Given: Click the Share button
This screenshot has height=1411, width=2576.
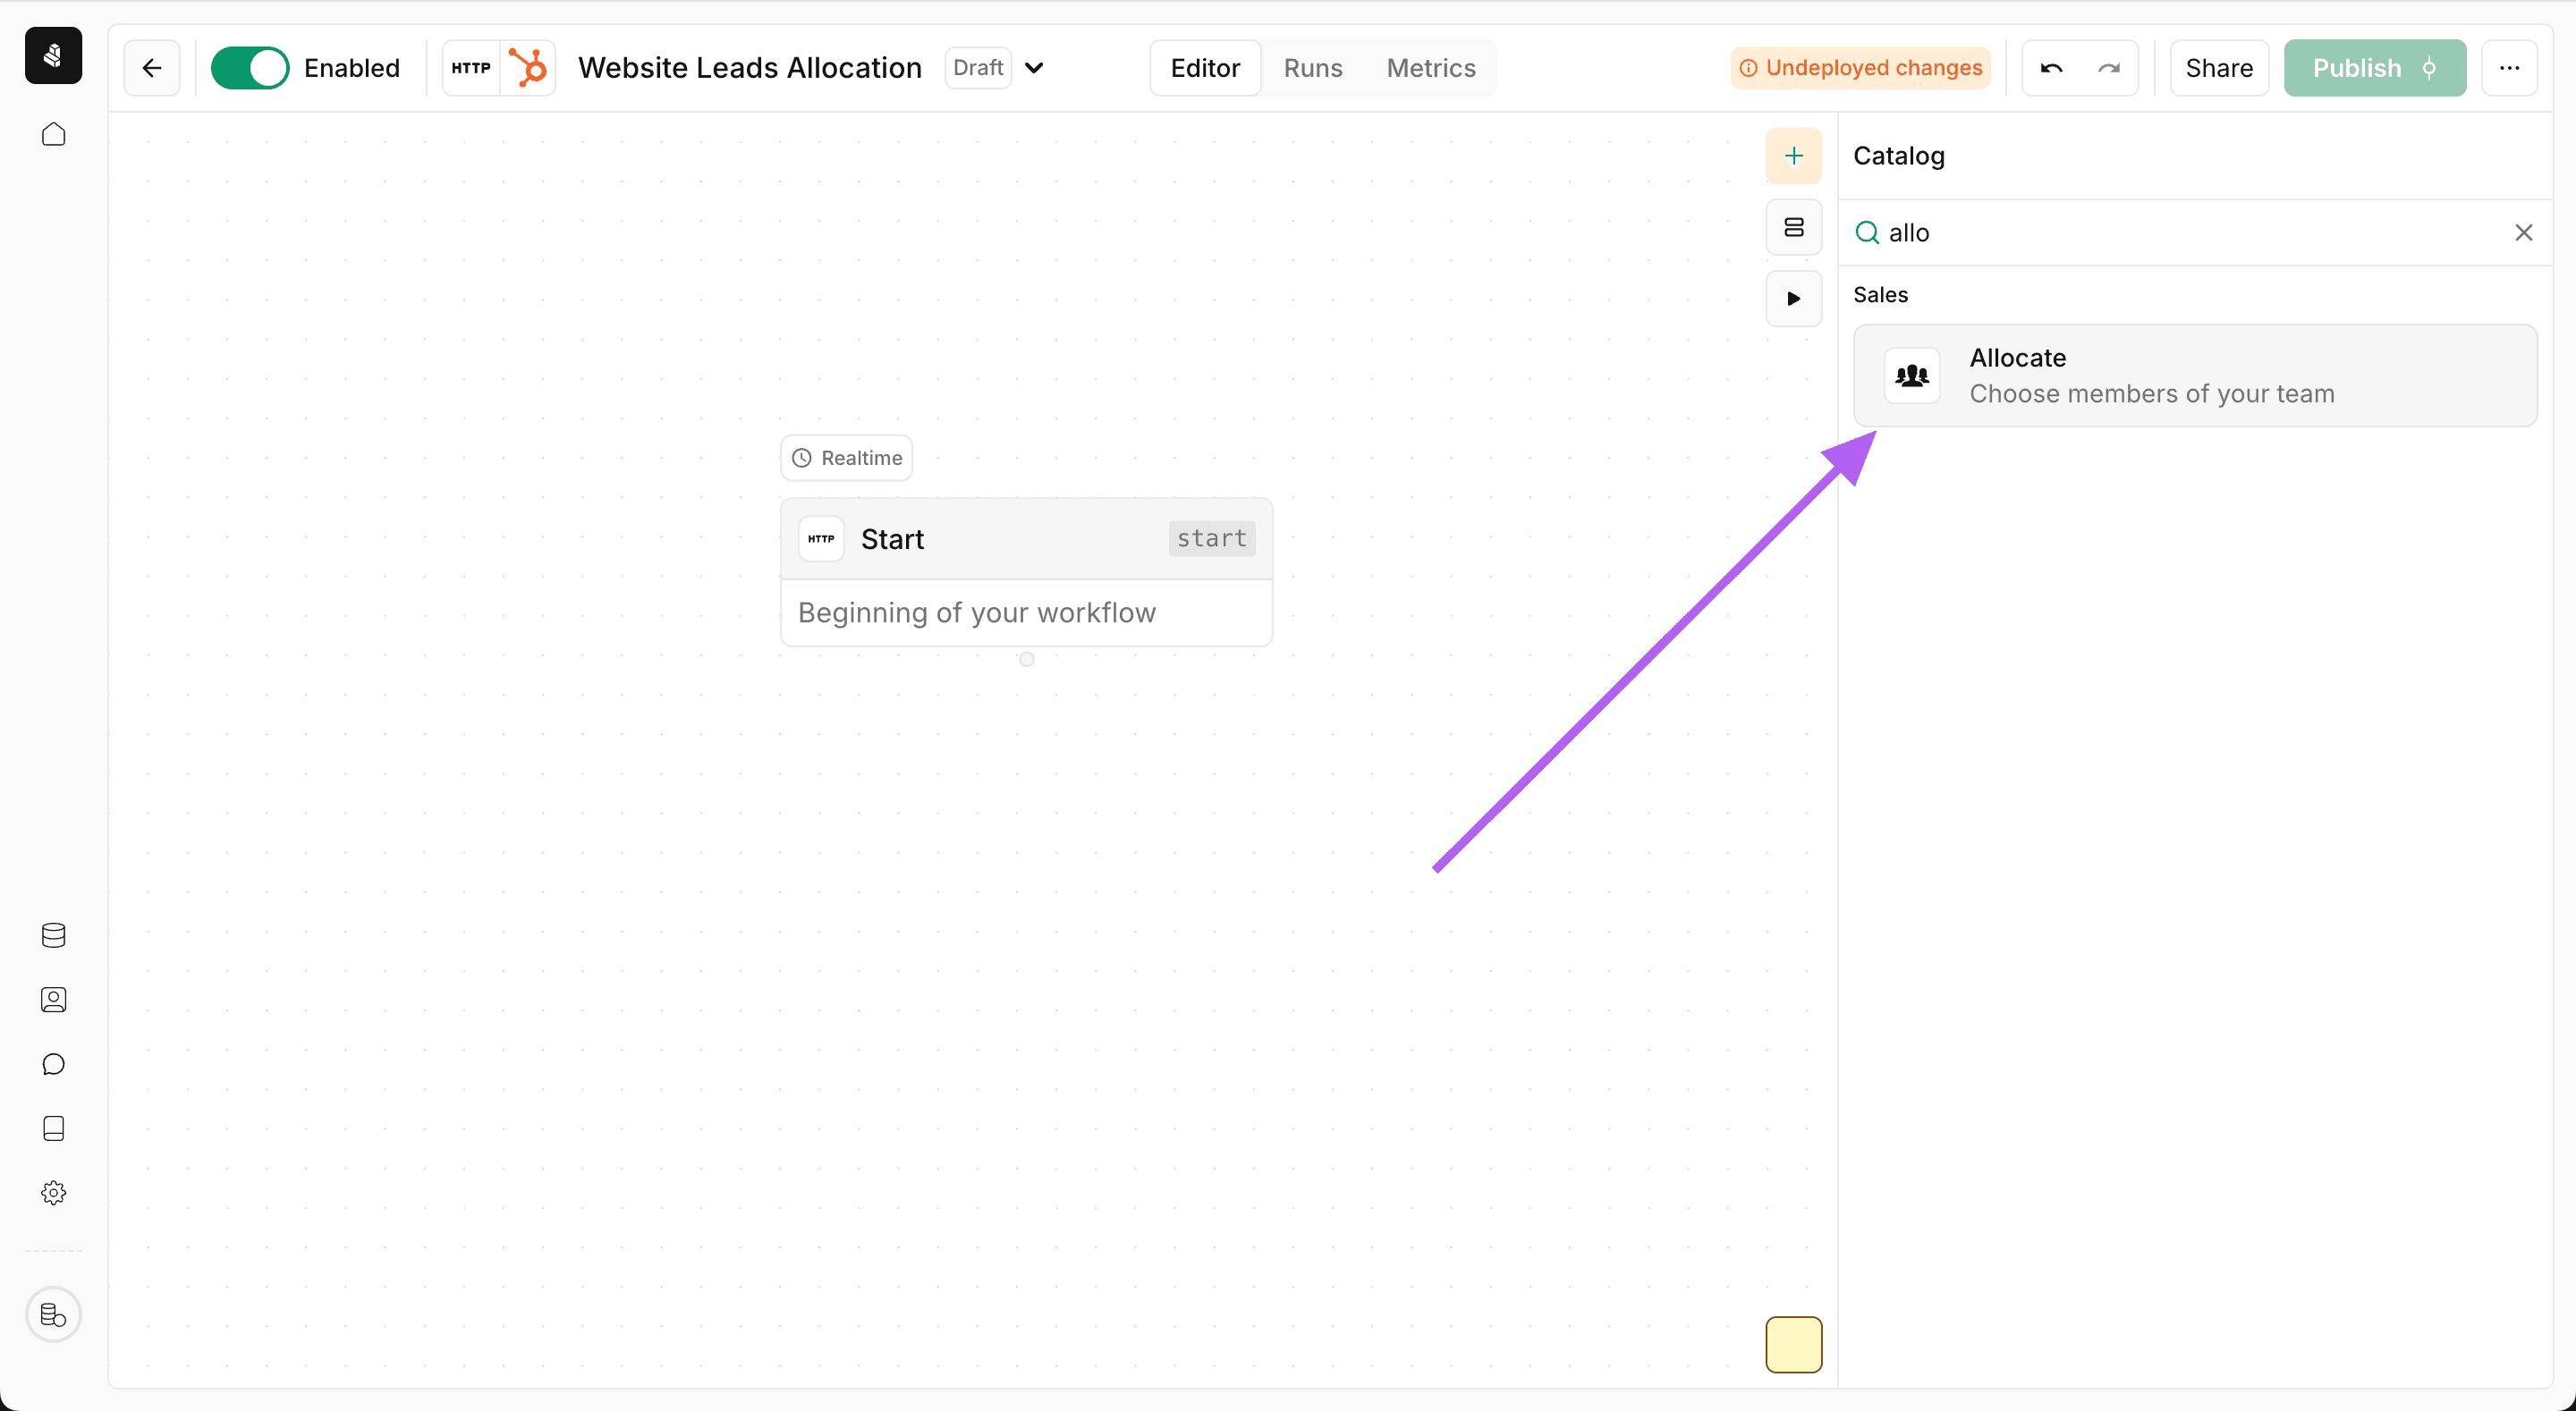Looking at the screenshot, I should click(2220, 68).
